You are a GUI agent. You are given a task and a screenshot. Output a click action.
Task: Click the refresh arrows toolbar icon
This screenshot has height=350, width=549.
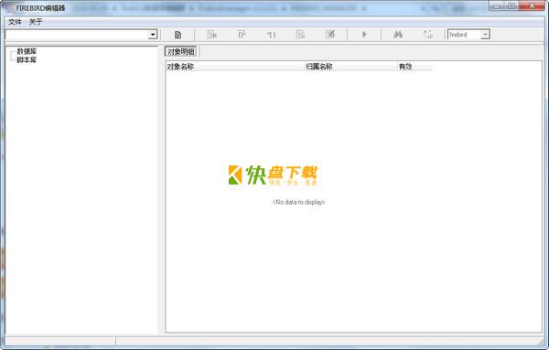tap(428, 35)
